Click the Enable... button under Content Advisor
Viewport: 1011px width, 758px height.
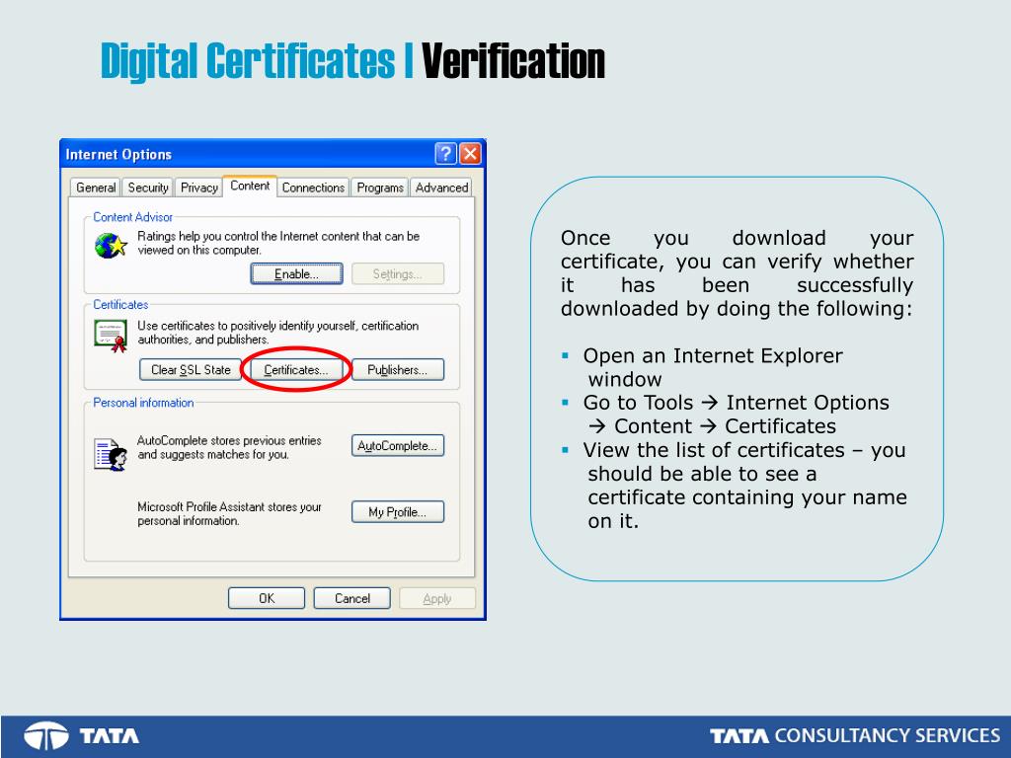pyautogui.click(x=296, y=274)
